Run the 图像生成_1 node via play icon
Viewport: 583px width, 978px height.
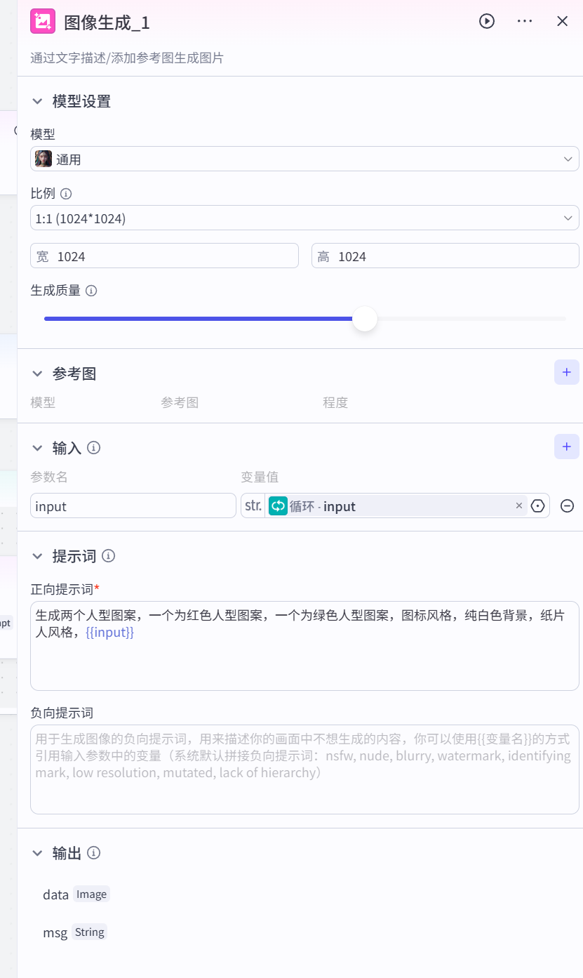[487, 21]
